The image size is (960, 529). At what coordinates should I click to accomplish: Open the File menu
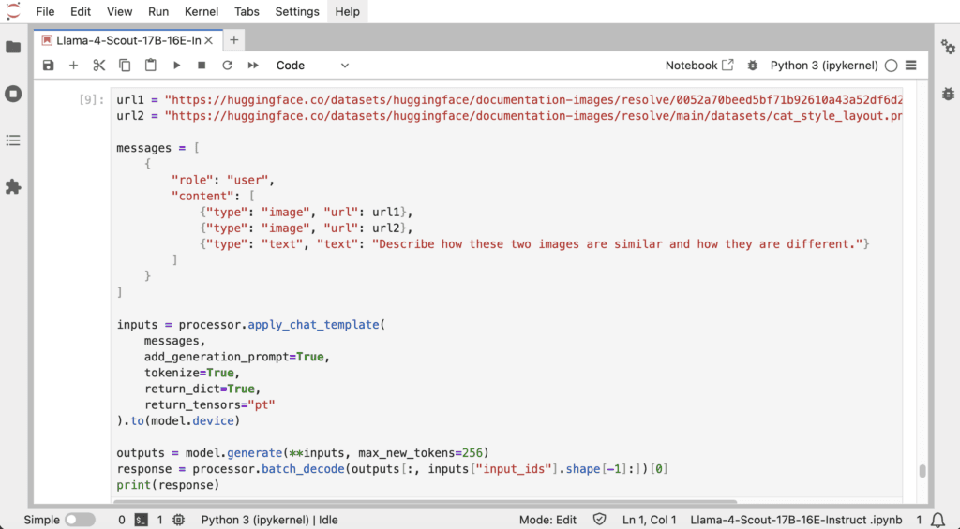point(45,11)
